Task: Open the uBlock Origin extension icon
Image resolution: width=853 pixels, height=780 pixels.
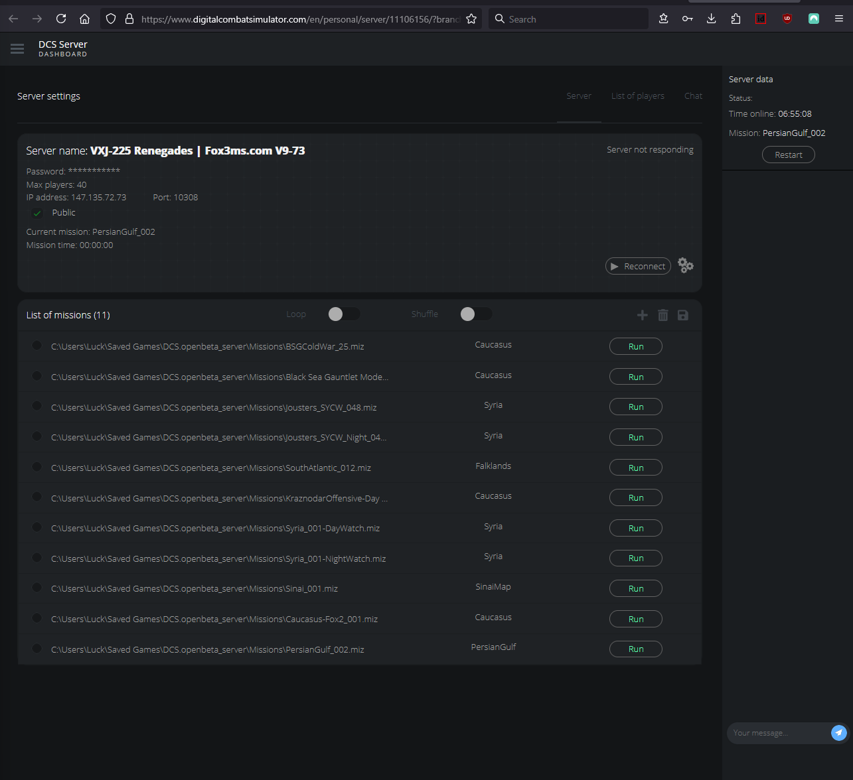Action: click(x=787, y=19)
